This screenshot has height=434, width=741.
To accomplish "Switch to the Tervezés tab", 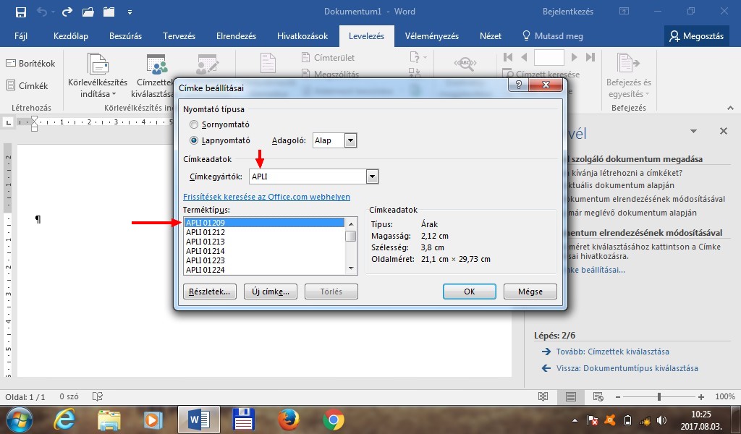I will (x=179, y=36).
